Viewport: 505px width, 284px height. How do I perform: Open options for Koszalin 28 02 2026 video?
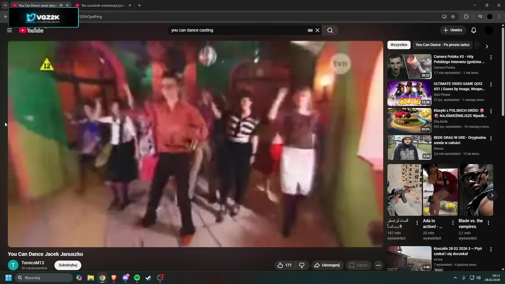coord(491,250)
